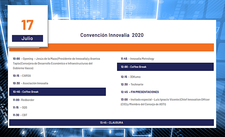Viewport: 225px width, 137px height.
Task: Click the 'Julio' month label
Action: (x=27, y=38)
